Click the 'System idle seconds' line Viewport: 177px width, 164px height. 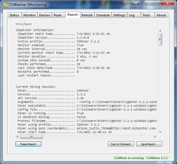(x=52, y=60)
